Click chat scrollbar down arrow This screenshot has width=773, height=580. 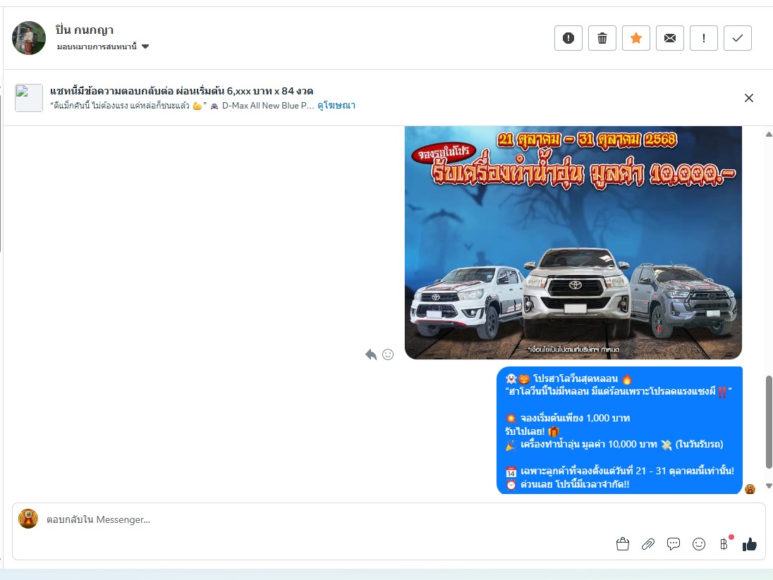point(769,486)
